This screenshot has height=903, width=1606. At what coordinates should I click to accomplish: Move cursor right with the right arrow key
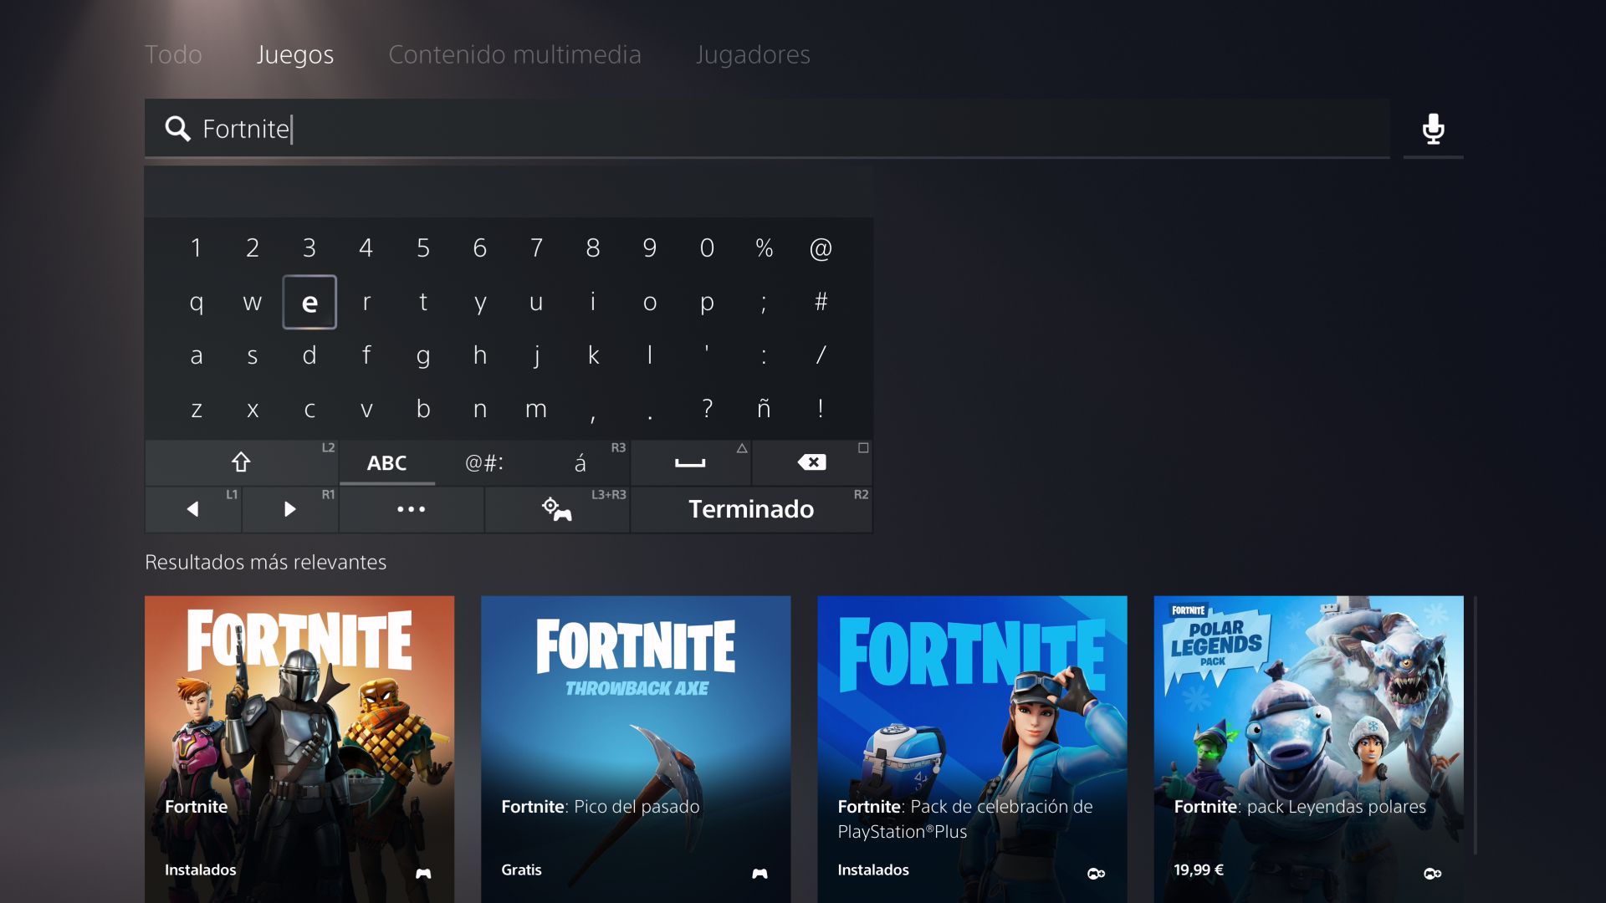(x=289, y=509)
